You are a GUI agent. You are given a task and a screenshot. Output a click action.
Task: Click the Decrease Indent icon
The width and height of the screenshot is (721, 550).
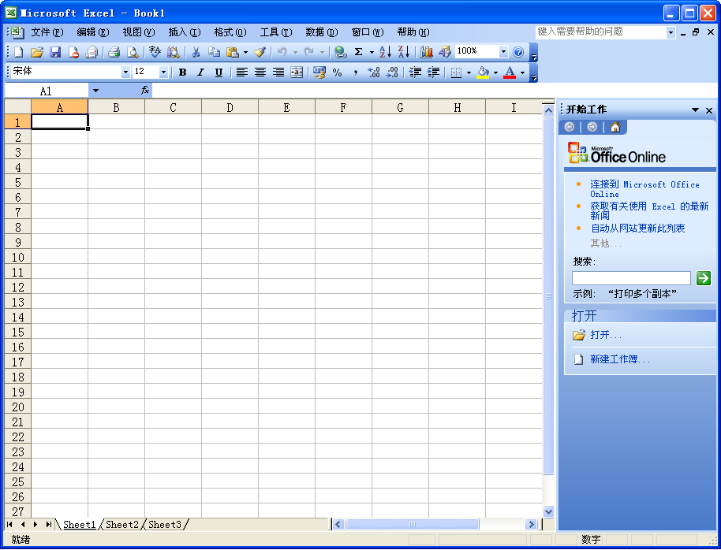coord(415,72)
